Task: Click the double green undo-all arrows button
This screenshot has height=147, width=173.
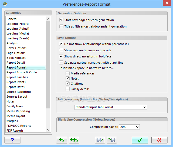Action: coord(74,140)
